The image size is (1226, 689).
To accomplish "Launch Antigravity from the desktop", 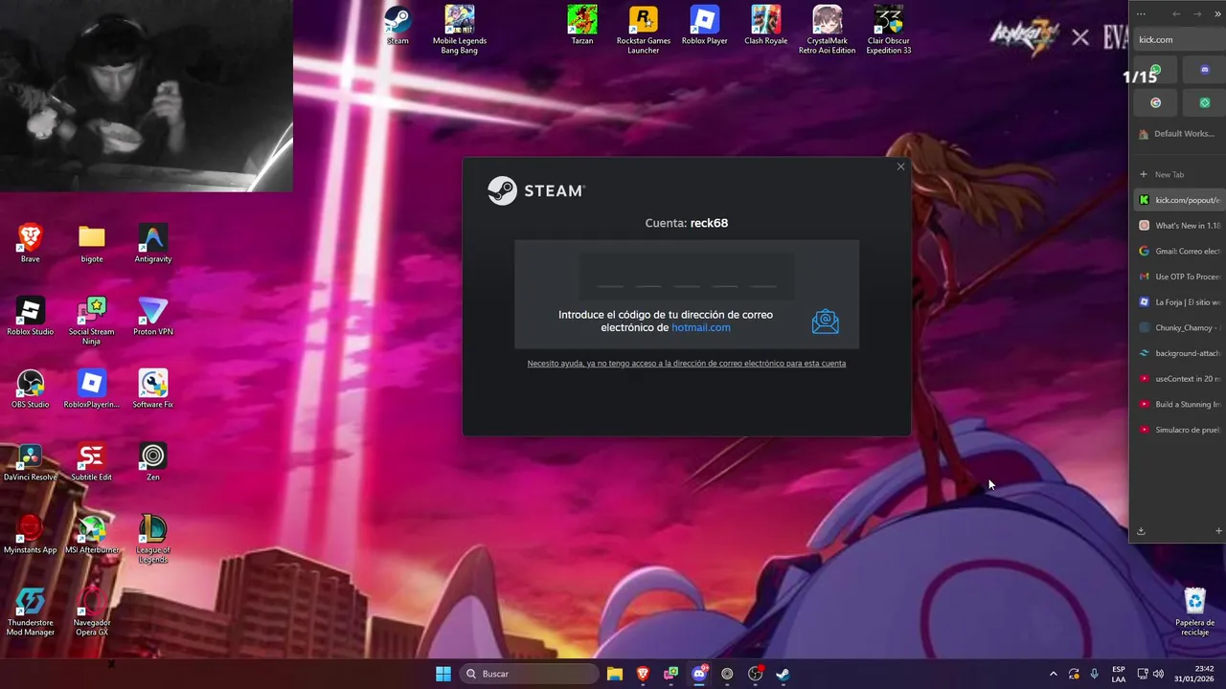I will (x=153, y=243).
